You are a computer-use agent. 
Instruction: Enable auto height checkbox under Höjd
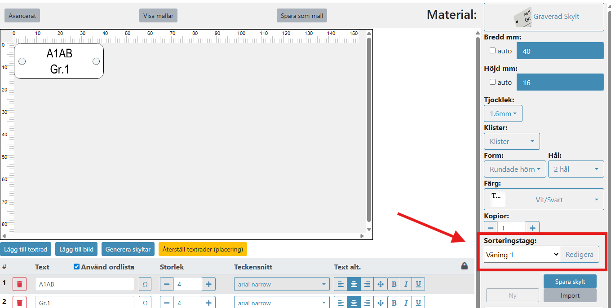pyautogui.click(x=493, y=82)
